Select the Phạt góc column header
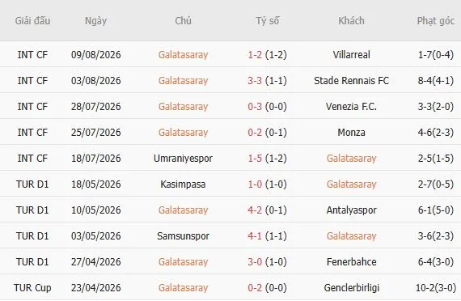The width and height of the screenshot is (461, 301). pos(436,21)
